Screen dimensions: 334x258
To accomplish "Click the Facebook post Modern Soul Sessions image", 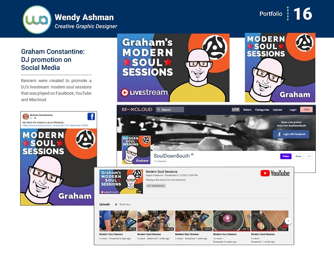I will pyautogui.click(x=58, y=167).
